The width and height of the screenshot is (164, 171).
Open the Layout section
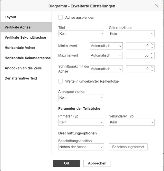[26, 17]
